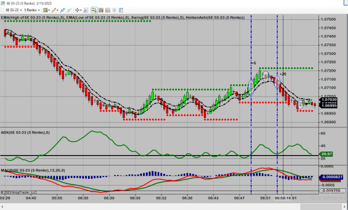The height and width of the screenshot is (210, 348).
Task: Click the grayed-out plug disconnect icon
Action: 69,10
